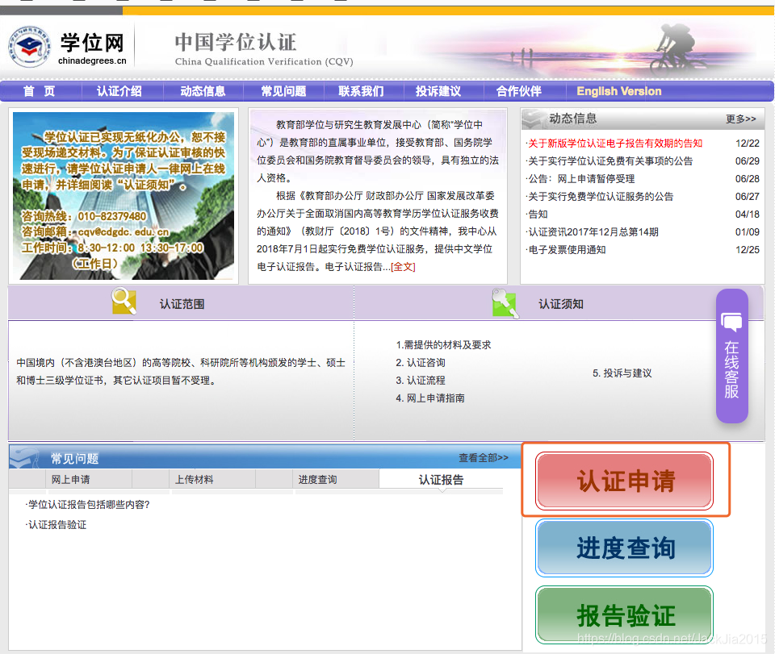The image size is (775, 654).
Task: Click the 认证须知 section heading
Action: (561, 304)
